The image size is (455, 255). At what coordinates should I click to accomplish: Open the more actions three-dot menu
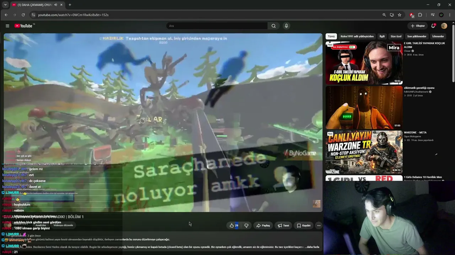(319, 226)
